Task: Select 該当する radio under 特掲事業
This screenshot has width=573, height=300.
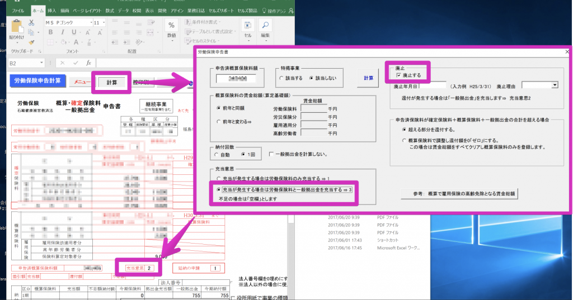Action: 281,78
